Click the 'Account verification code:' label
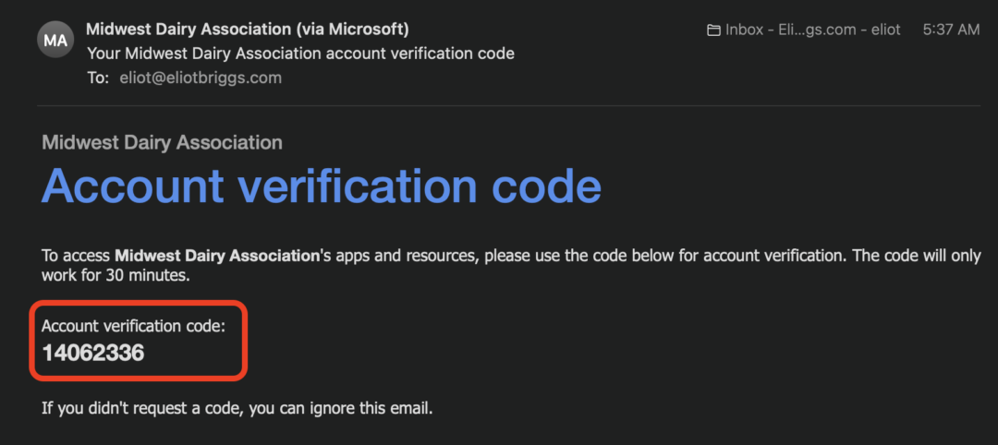Viewport: 998px width, 445px height. click(133, 326)
